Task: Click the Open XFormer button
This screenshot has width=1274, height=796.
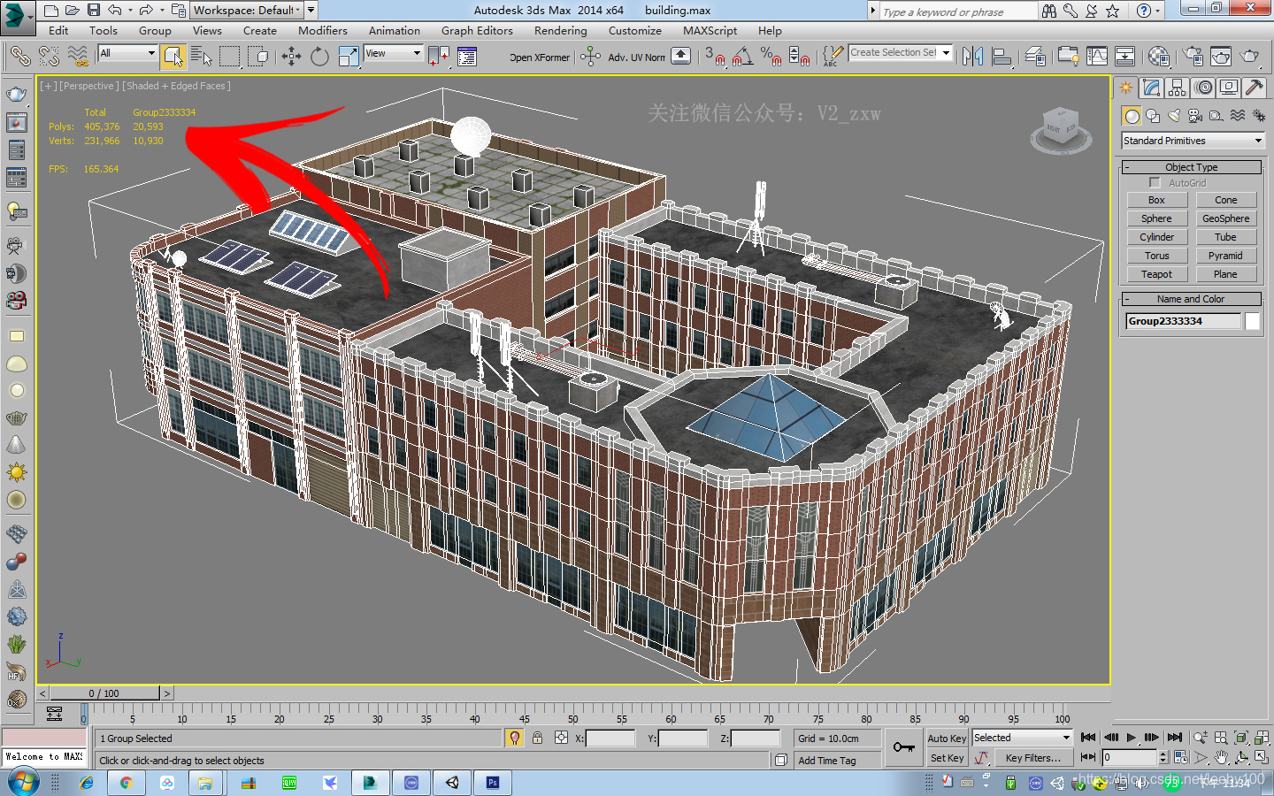Action: coord(539,57)
